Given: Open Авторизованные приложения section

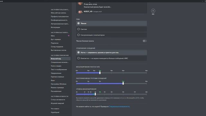Looking at the screenshot, I should click(x=60, y=24).
